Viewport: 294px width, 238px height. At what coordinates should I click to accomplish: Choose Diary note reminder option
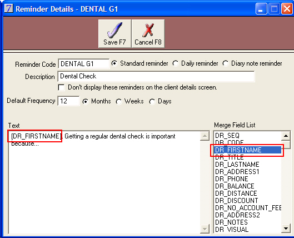click(x=226, y=63)
